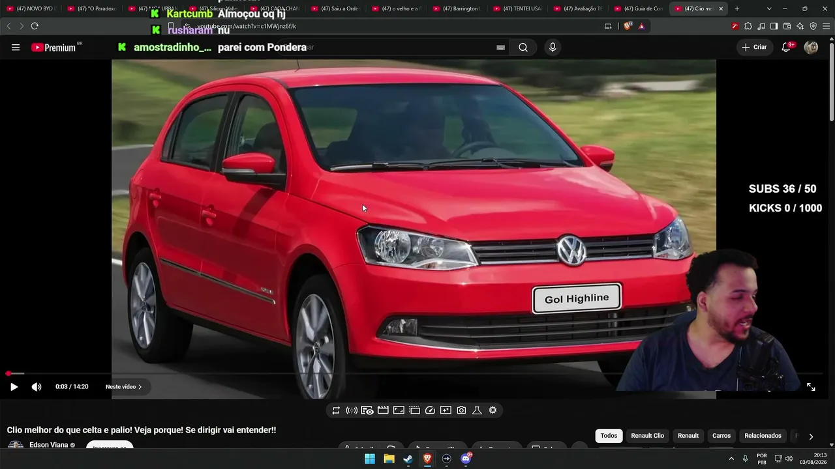This screenshot has height=469, width=835.
Task: Click the card with eye icon
Action: [367, 410]
